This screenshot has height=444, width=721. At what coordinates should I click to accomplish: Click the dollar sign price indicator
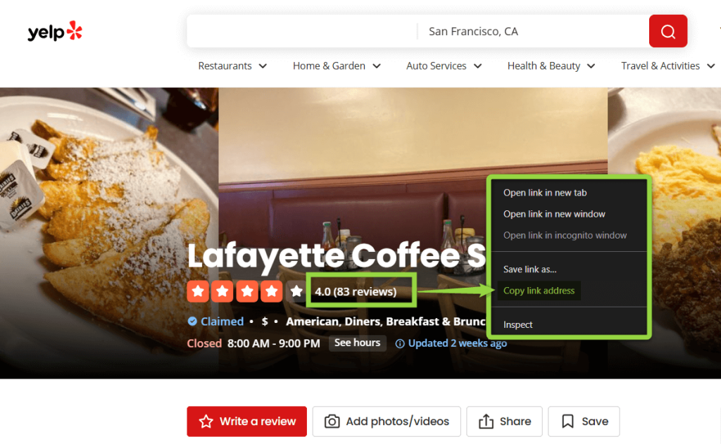pyautogui.click(x=264, y=321)
